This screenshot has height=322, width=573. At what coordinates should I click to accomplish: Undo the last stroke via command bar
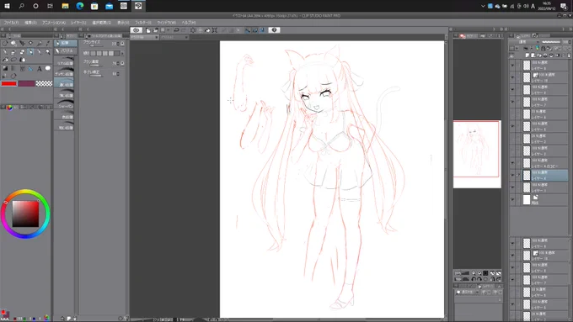pyautogui.click(x=176, y=30)
